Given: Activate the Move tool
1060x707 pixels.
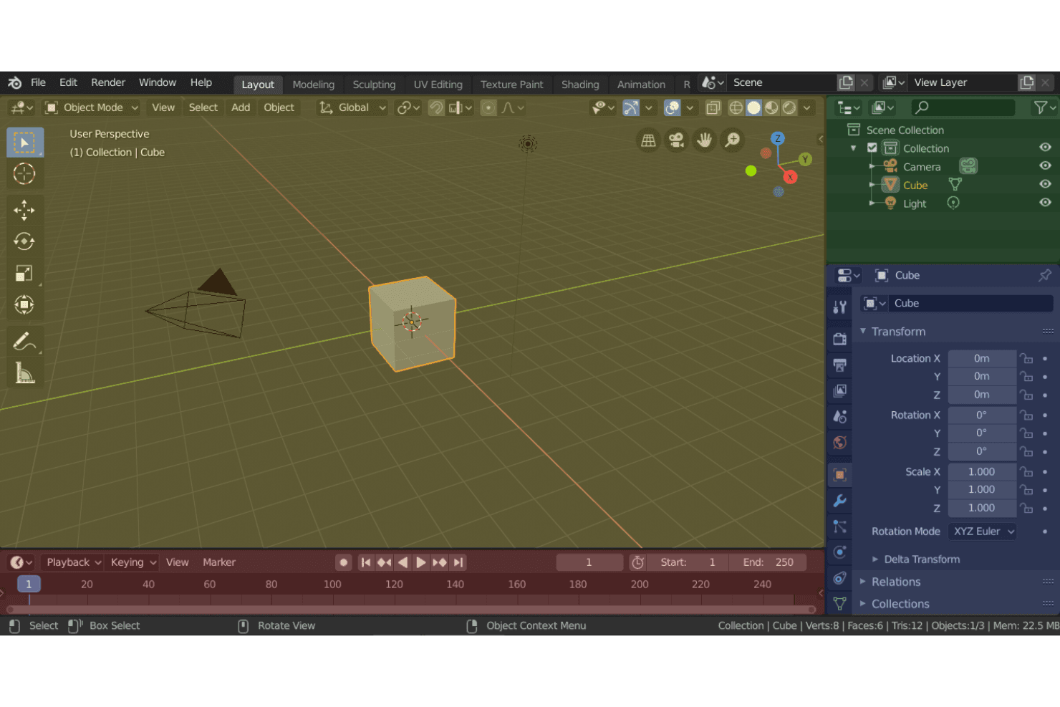Looking at the screenshot, I should tap(24, 210).
